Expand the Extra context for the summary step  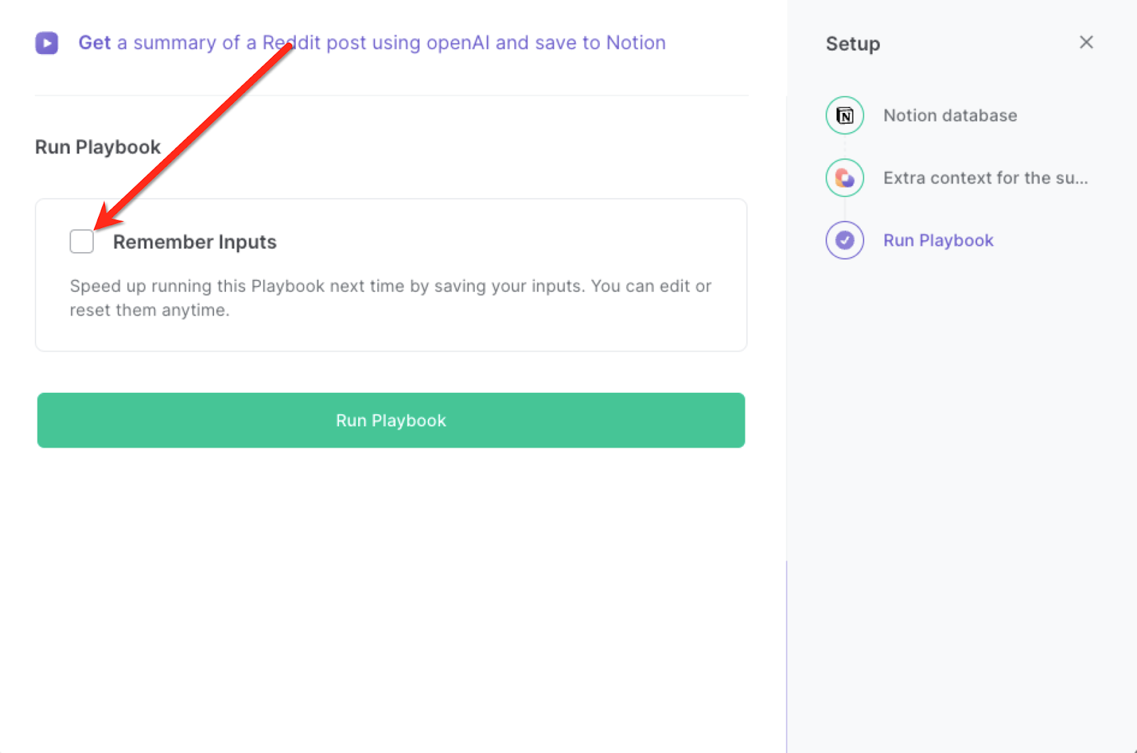click(x=985, y=178)
